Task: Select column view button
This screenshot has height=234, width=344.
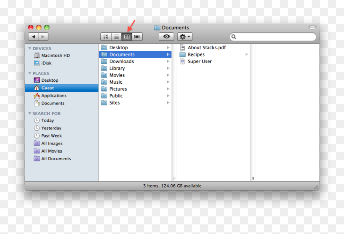Action: tap(127, 37)
